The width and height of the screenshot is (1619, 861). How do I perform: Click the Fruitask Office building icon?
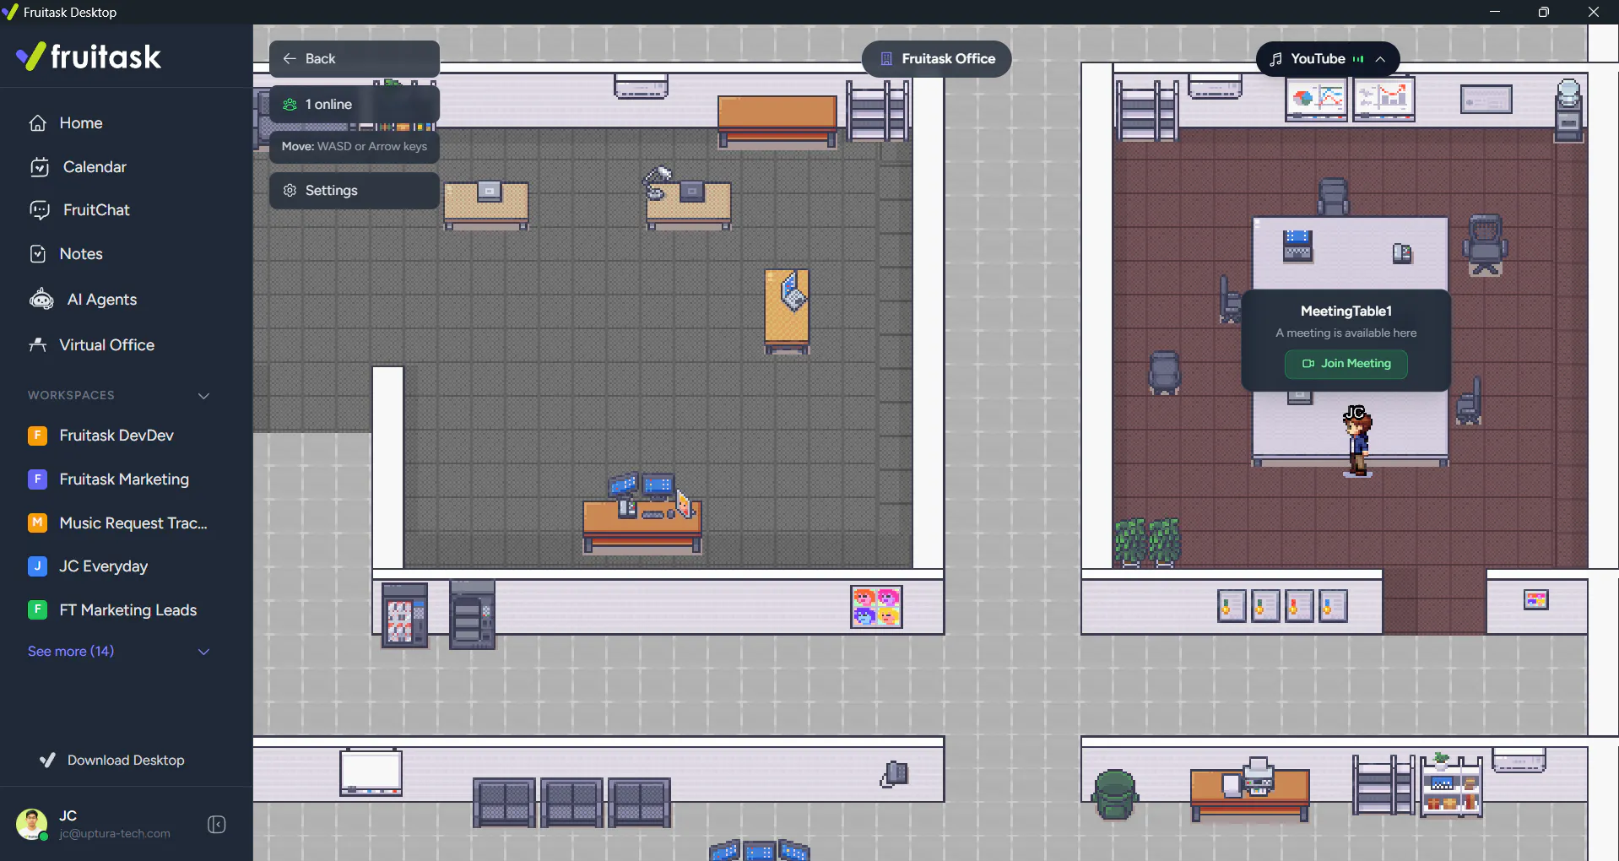click(x=886, y=59)
